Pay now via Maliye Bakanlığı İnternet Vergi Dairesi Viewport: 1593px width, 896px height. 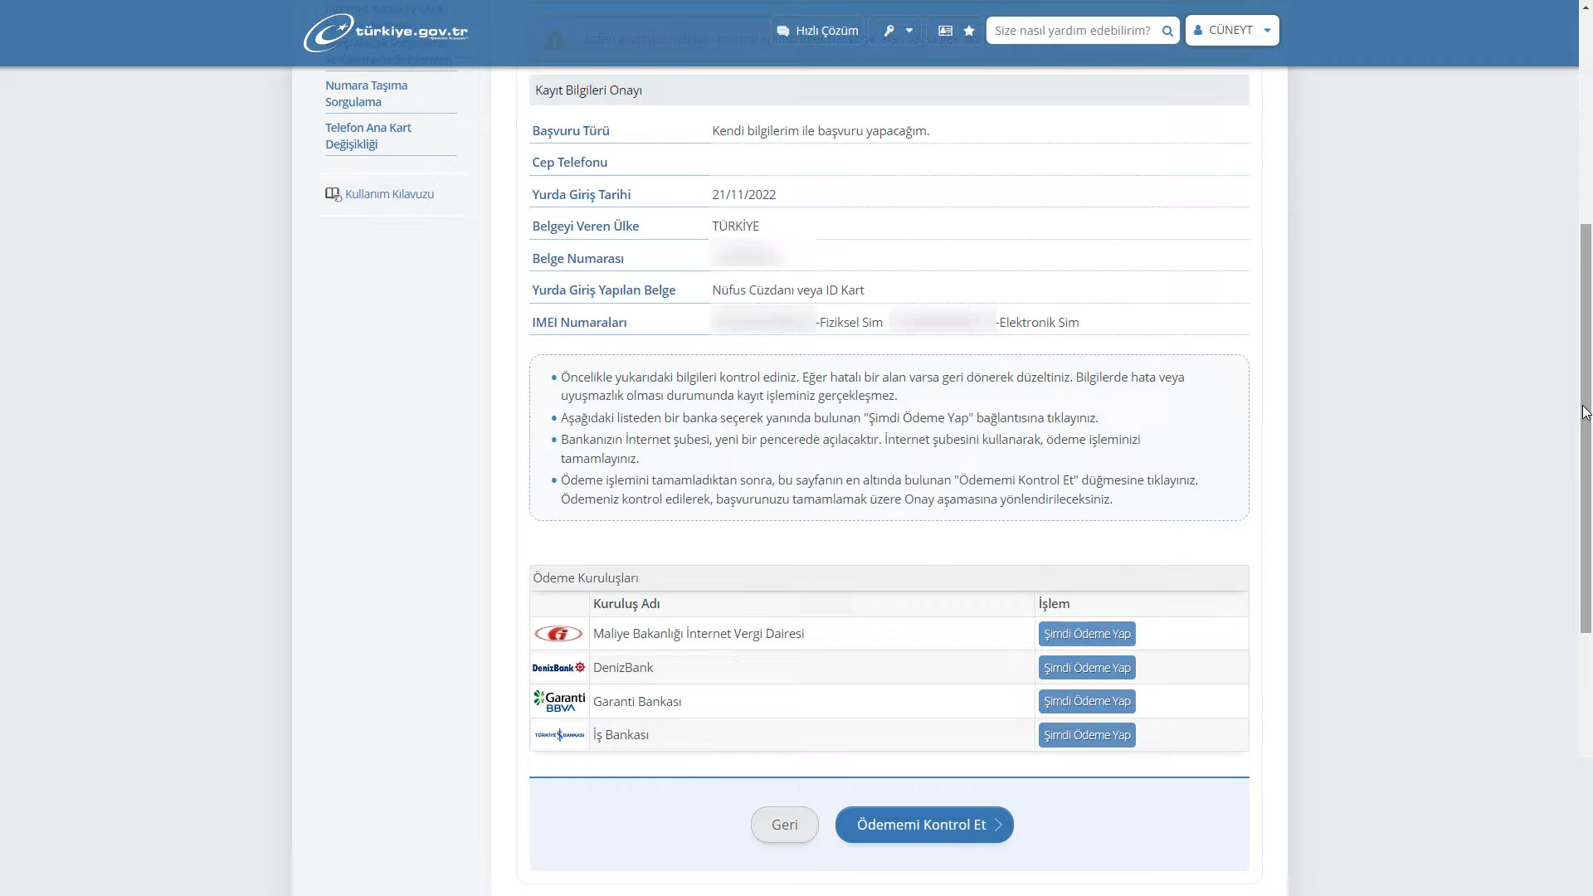pyautogui.click(x=1087, y=634)
